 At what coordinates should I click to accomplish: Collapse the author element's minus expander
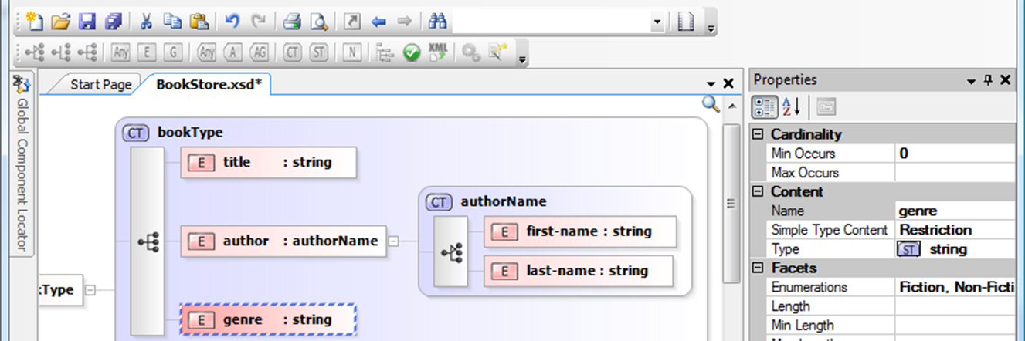click(x=393, y=241)
